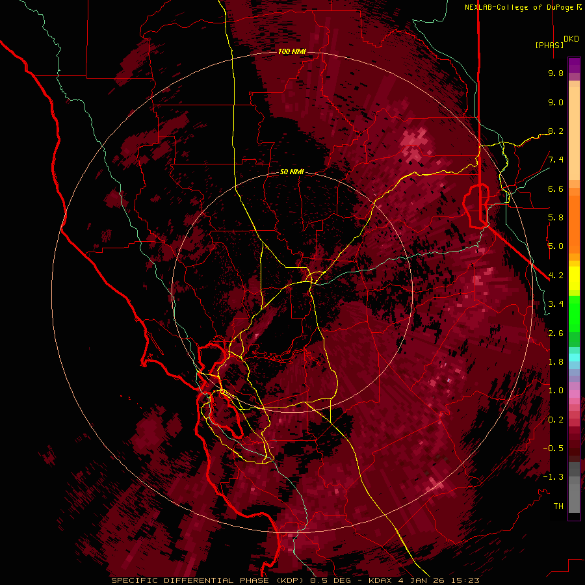Click the TH label on the scale
Viewport: 585px width, 585px height.
point(558,506)
